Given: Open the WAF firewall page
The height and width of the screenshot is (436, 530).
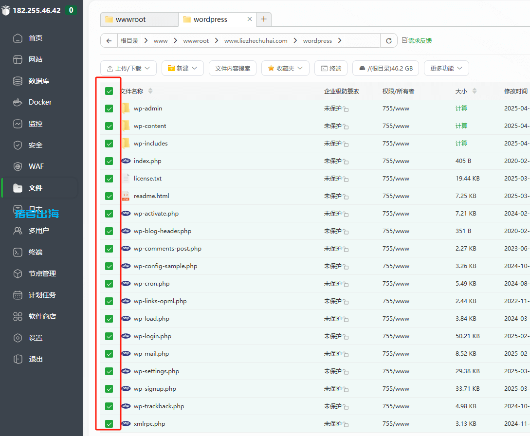Looking at the screenshot, I should coord(36,166).
